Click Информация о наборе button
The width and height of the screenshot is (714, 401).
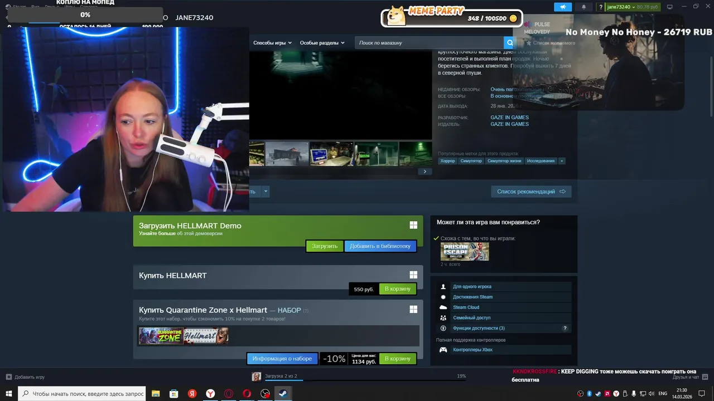[x=282, y=359]
